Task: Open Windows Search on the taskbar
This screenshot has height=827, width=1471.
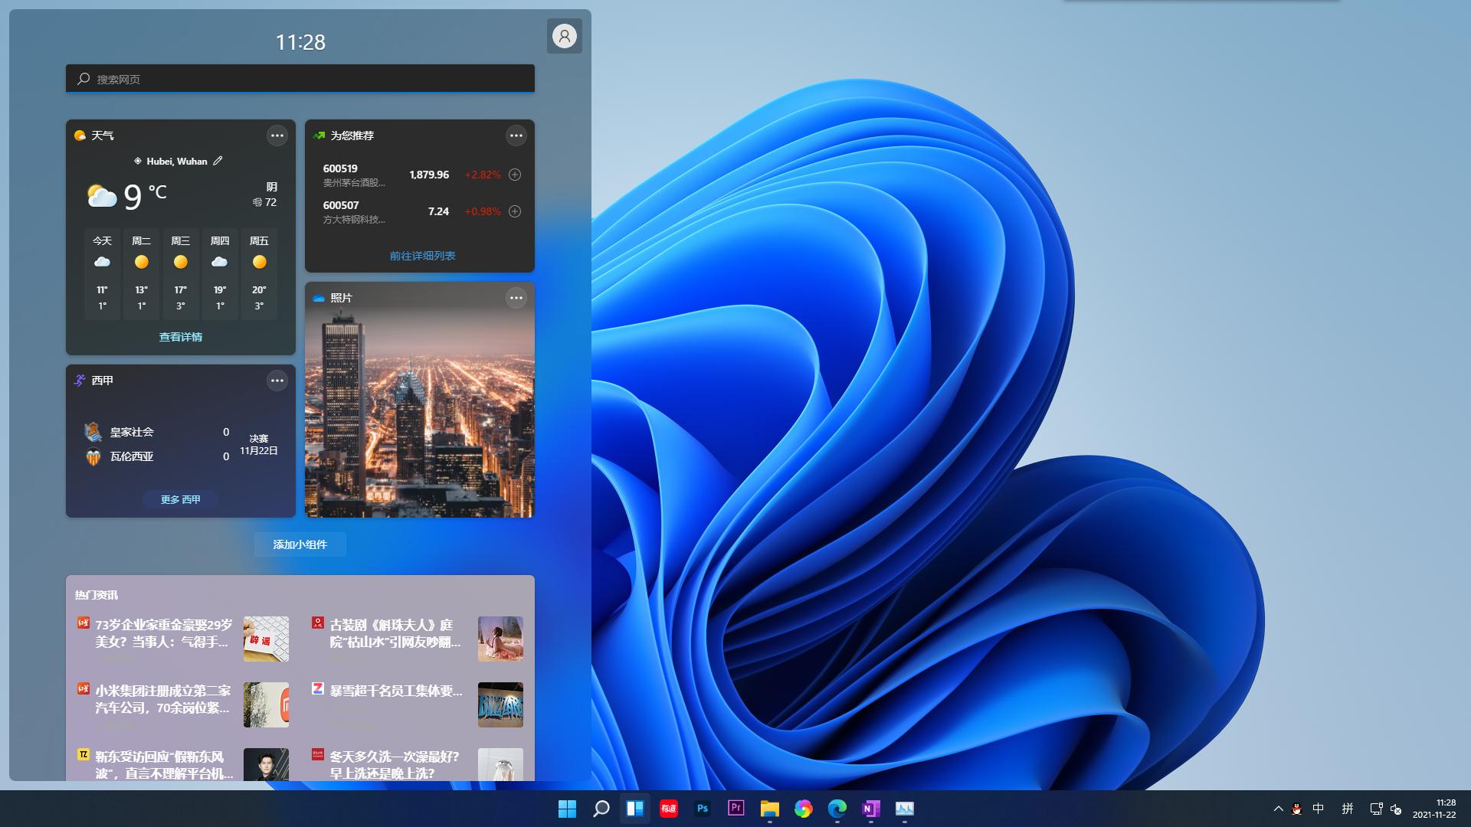Action: pos(601,809)
